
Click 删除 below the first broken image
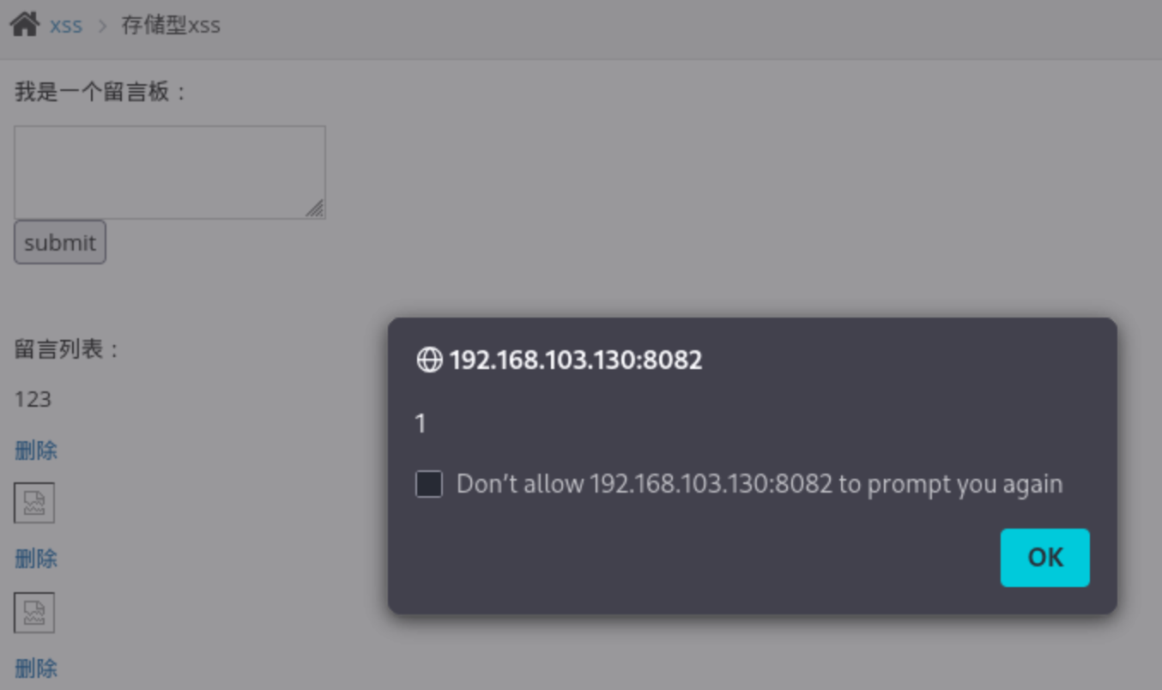point(36,559)
